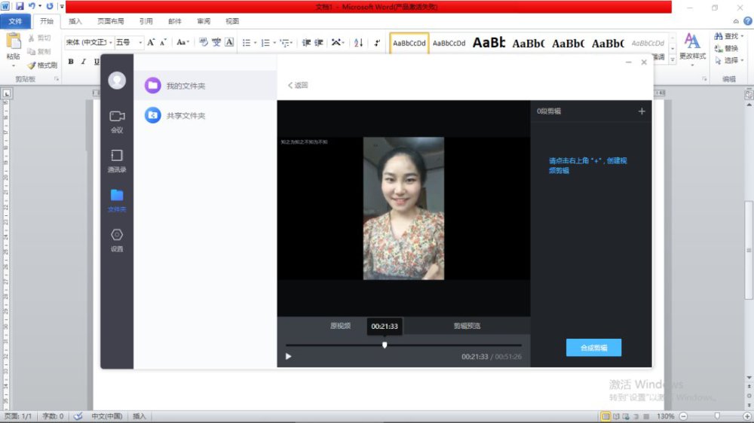Viewport: 754px width, 423px height.
Task: Open the 通讯录 (Contacts) sidebar icon
Action: coord(117,156)
